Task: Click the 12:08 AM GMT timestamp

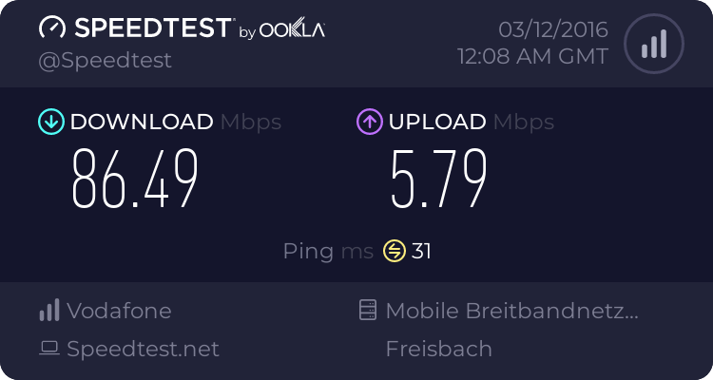Action: click(x=532, y=57)
